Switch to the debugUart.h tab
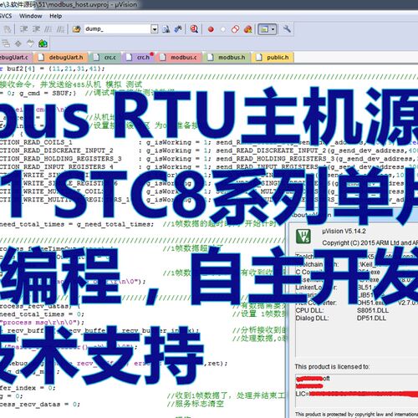Screen dimensions: 418x418 point(61,58)
